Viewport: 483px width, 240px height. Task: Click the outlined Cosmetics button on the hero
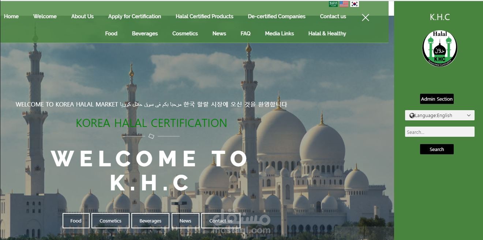(x=111, y=221)
